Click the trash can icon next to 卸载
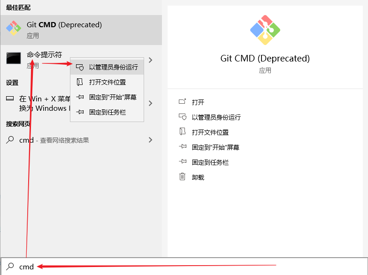 pyautogui.click(x=182, y=176)
